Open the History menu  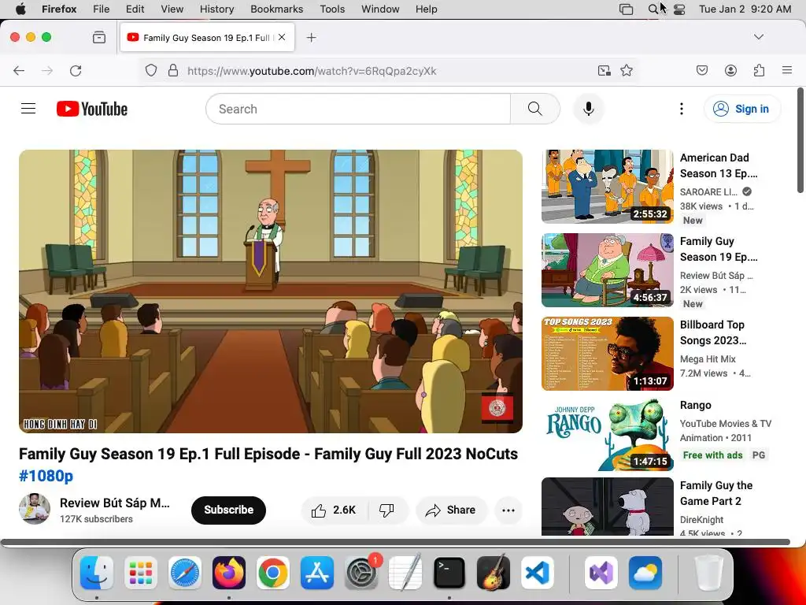tap(216, 9)
